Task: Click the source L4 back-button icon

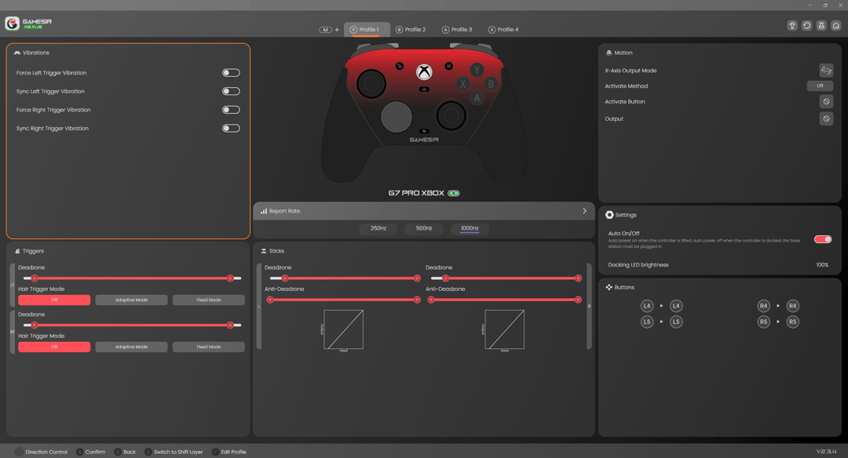Action: pos(647,306)
